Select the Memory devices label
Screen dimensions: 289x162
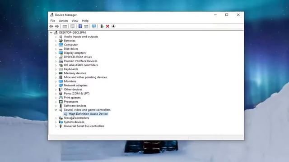(x=75, y=73)
